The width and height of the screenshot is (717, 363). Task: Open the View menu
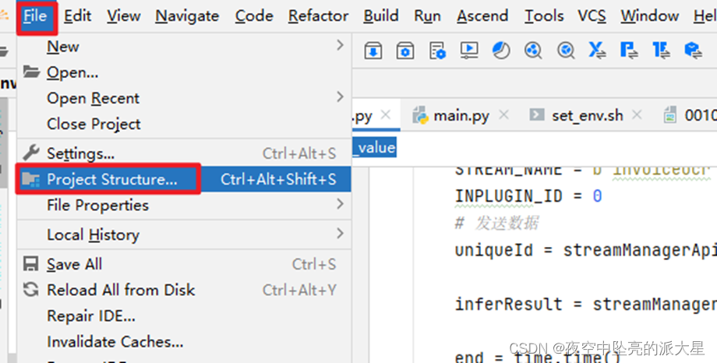(x=124, y=16)
